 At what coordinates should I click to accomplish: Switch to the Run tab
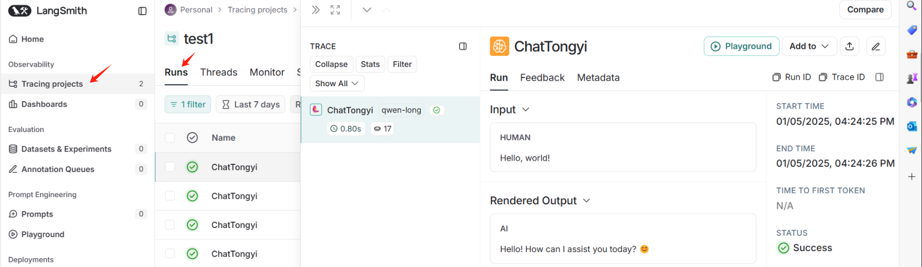point(499,78)
